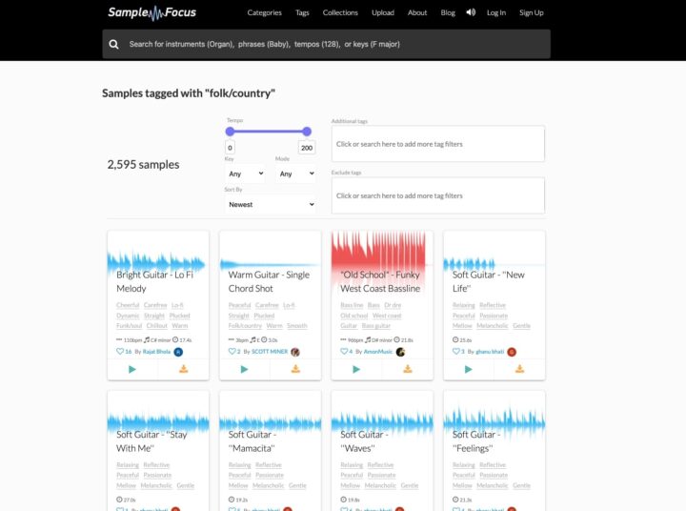Image resolution: width=686 pixels, height=511 pixels.
Task: Play the Bright Guitar Lo Fi Melody sample
Action: pyautogui.click(x=132, y=369)
